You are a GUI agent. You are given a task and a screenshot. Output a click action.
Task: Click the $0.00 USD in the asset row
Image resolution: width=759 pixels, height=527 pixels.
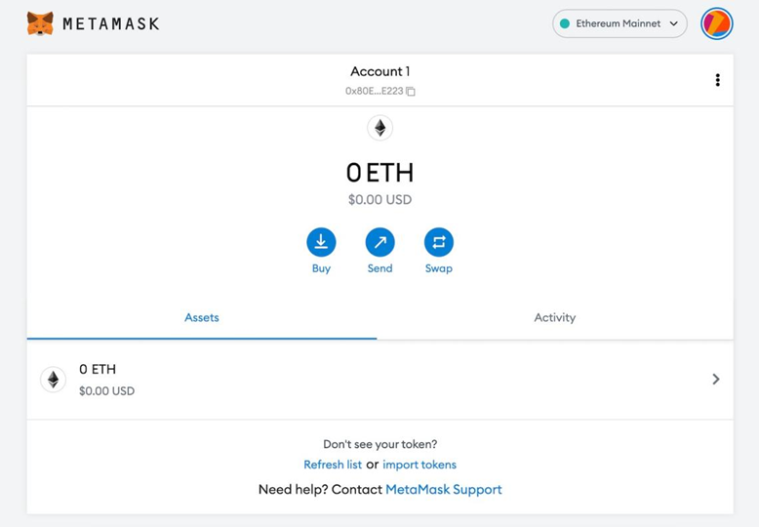point(107,391)
